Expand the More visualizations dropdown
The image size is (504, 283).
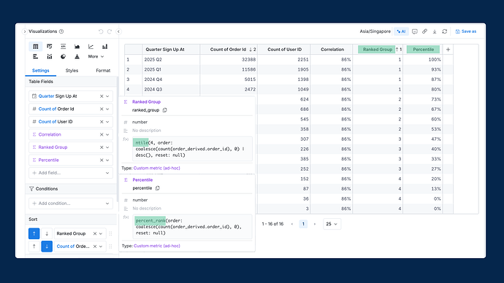click(x=96, y=56)
